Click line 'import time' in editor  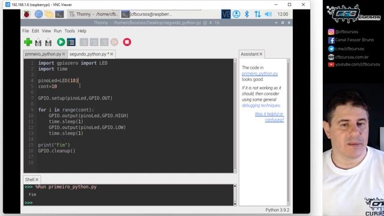point(53,69)
